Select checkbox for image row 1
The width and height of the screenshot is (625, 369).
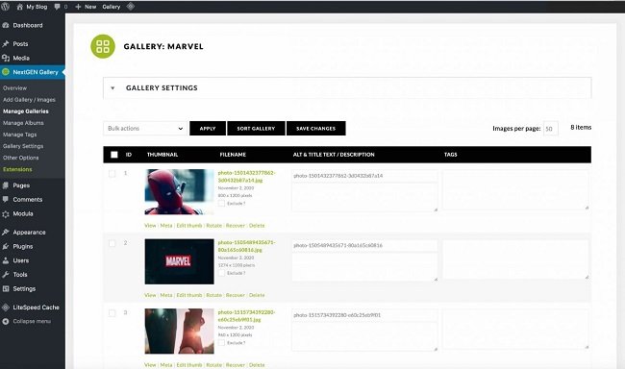(112, 174)
